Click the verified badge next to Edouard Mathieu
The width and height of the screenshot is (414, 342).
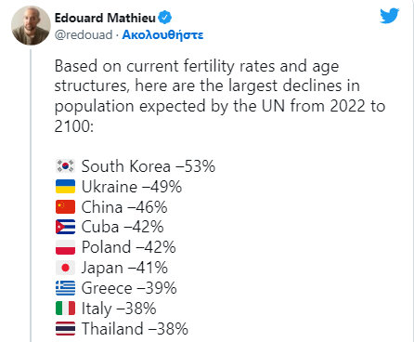[165, 18]
